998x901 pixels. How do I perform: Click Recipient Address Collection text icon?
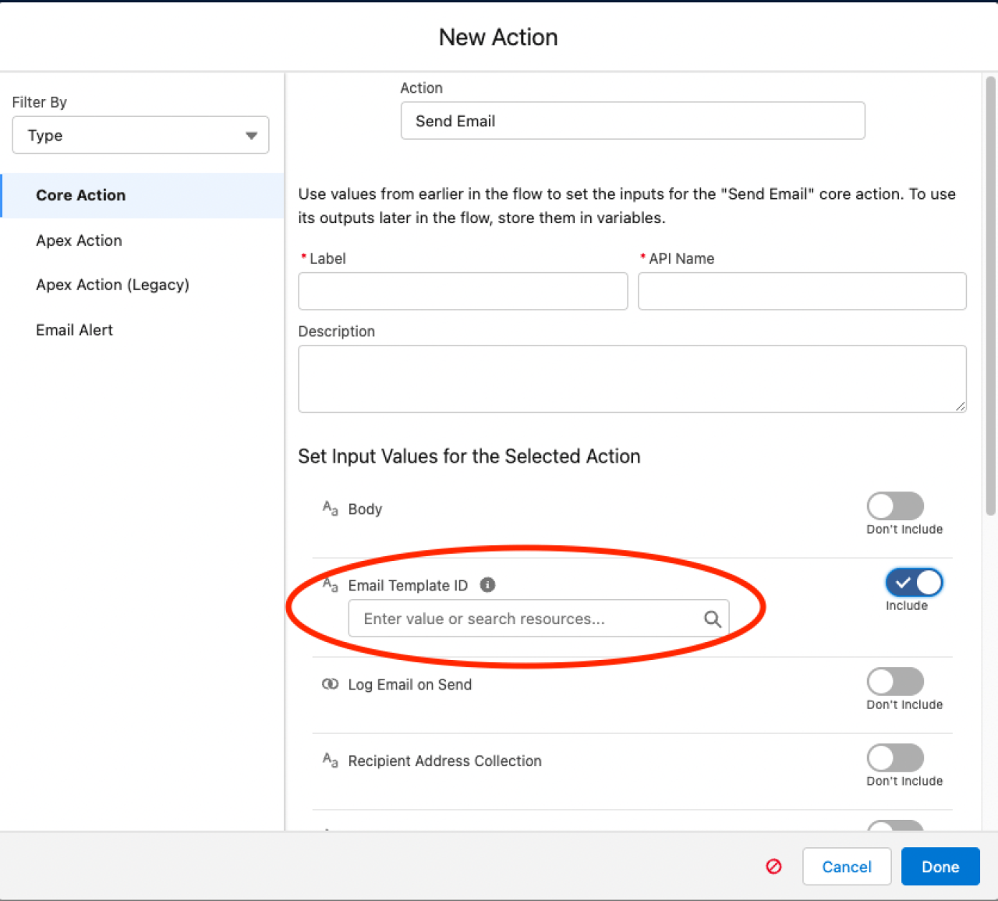coord(331,761)
